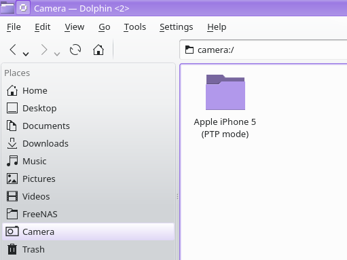The height and width of the screenshot is (260, 347).
Task: Click the Forward navigation arrow
Action: tap(44, 50)
